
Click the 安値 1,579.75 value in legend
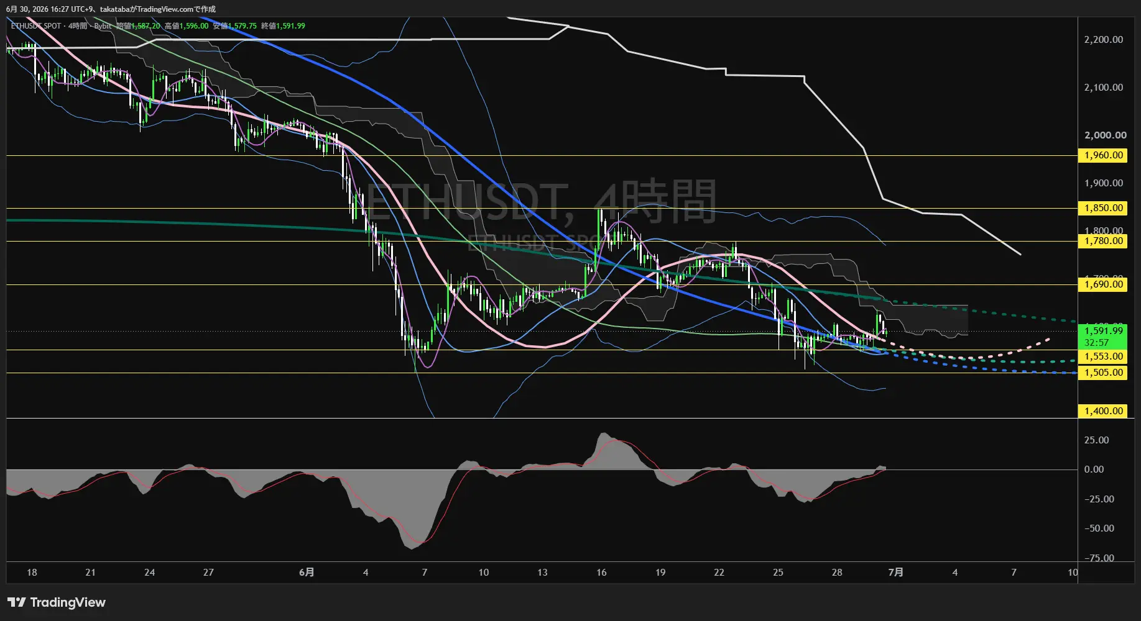235,26
